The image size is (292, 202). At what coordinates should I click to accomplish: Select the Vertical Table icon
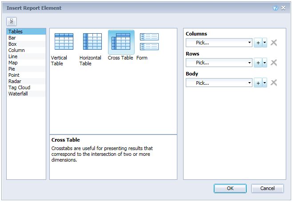tap(64, 41)
